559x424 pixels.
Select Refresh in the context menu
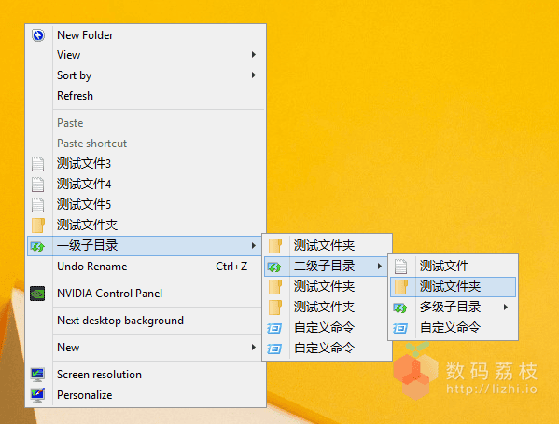click(x=147, y=96)
